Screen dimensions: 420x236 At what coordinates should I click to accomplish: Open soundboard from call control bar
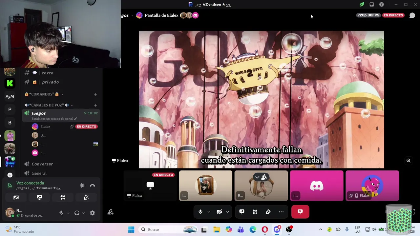(268, 212)
